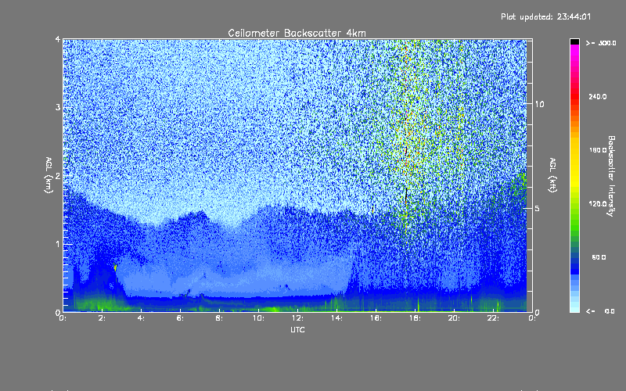Click the '14:' hour tick label
Image resolution: width=626 pixels, height=391 pixels.
pyautogui.click(x=336, y=318)
